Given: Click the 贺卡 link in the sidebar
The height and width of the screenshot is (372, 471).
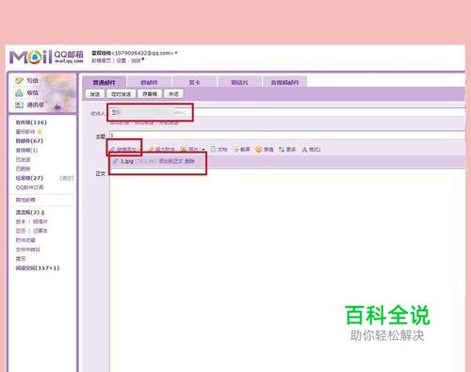Looking at the screenshot, I should click(x=21, y=221).
